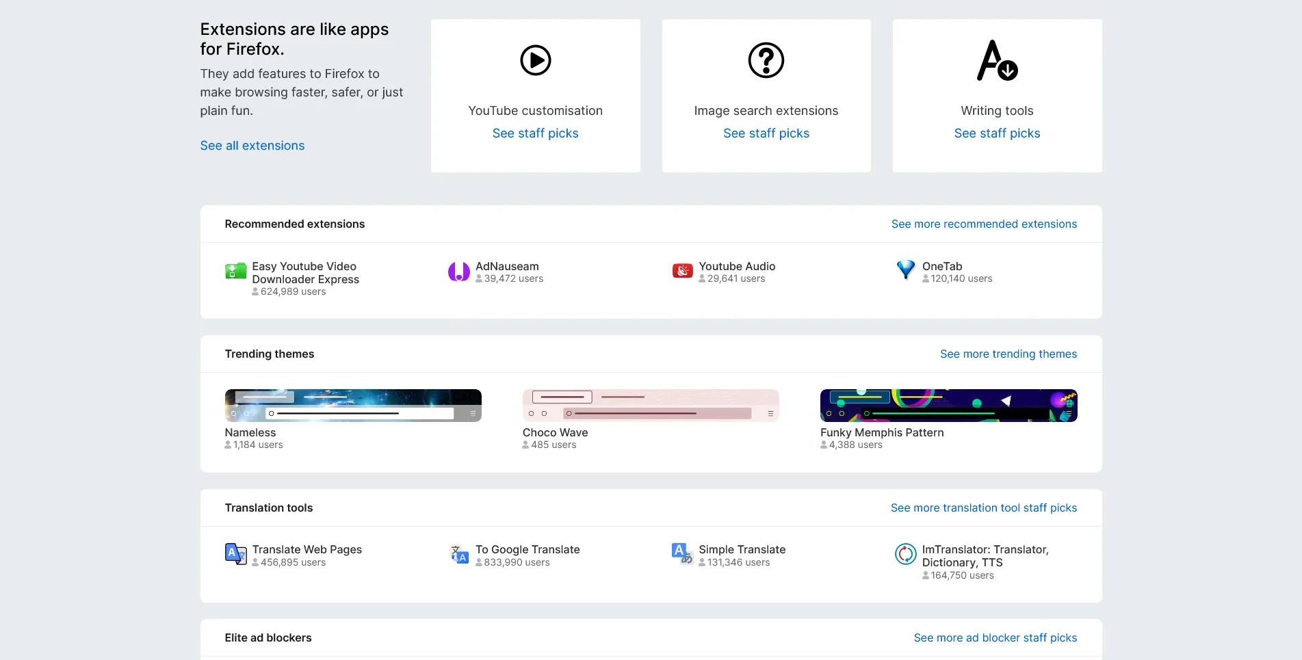Select the Choco Wave theme thumbnail
1302x660 pixels.
pyautogui.click(x=651, y=405)
